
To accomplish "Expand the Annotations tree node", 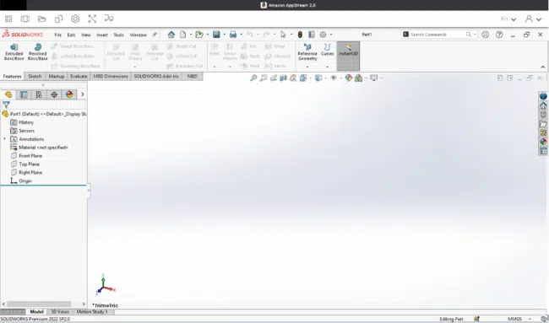I will (4, 139).
